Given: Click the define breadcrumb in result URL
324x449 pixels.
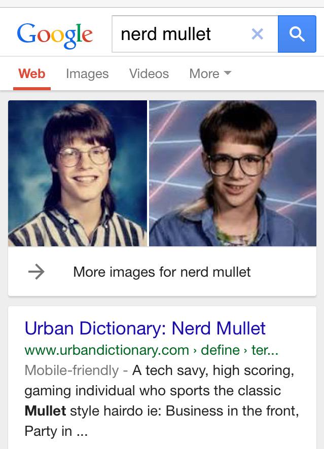Looking at the screenshot, I should coord(220,350).
